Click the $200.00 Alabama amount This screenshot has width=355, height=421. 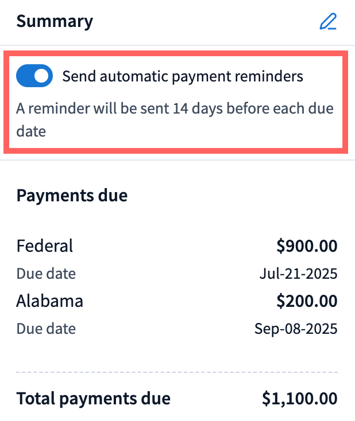click(x=306, y=301)
